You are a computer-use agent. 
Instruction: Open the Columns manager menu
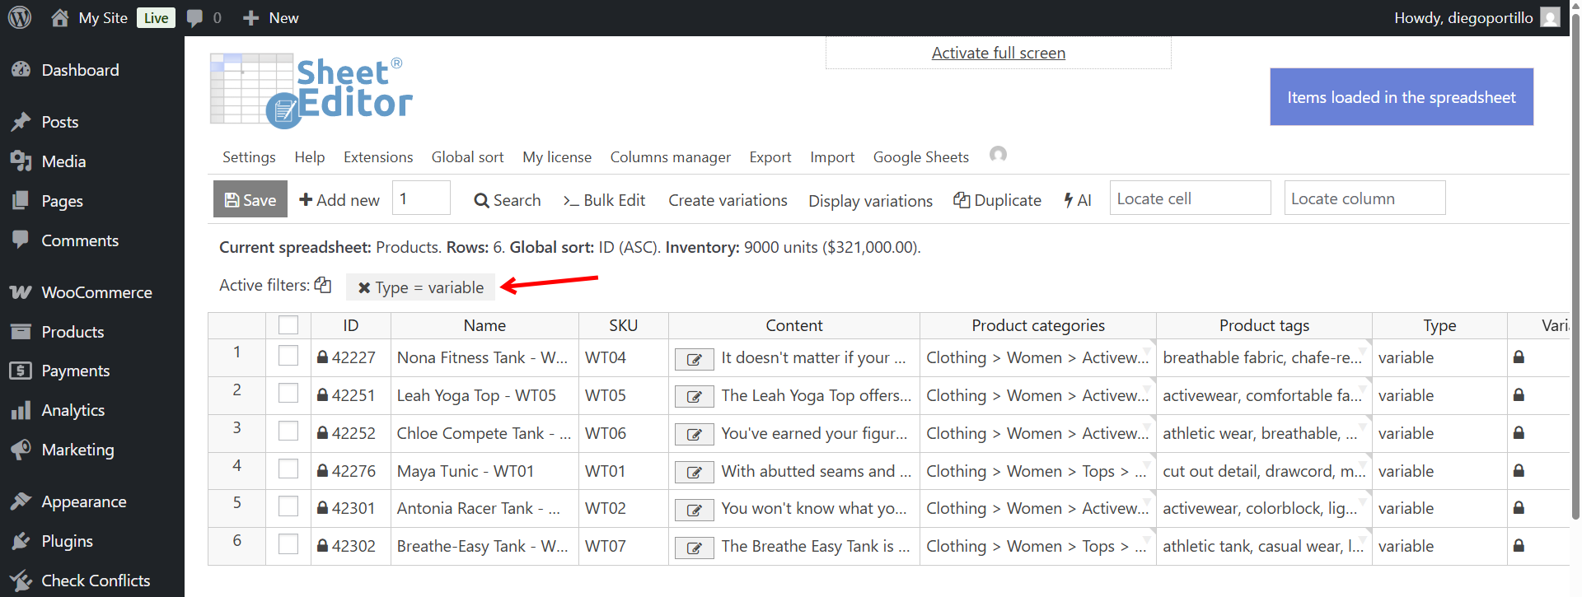tap(670, 157)
